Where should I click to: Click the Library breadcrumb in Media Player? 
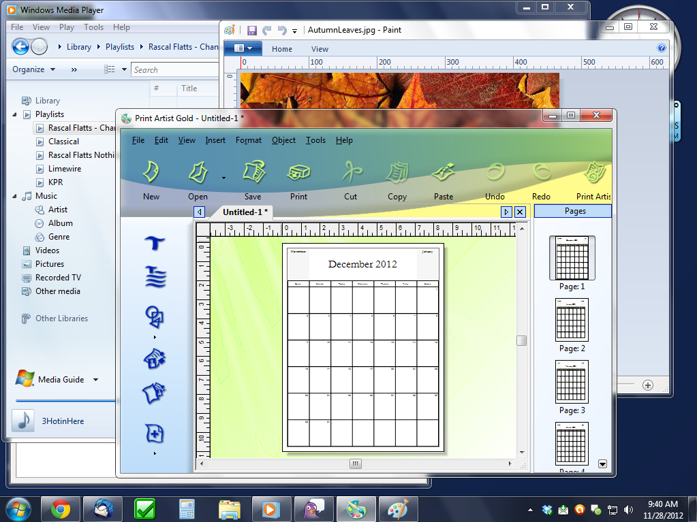pos(78,46)
